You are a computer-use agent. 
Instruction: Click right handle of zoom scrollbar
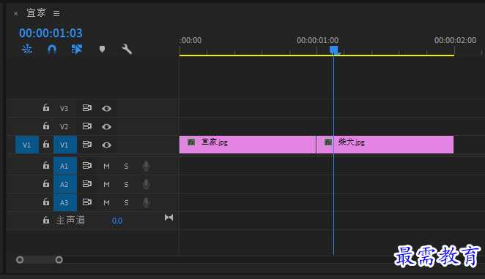(x=59, y=260)
